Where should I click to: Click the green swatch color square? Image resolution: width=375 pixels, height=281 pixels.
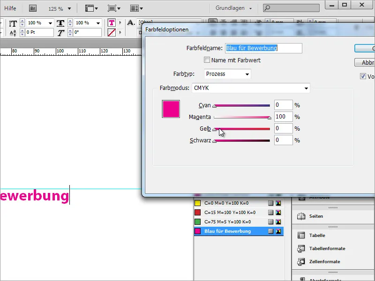click(x=197, y=222)
